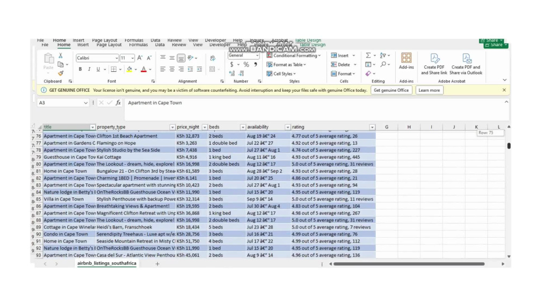Toggle Underline formatting
Image resolution: width=537 pixels, height=302 pixels.
[98, 69]
